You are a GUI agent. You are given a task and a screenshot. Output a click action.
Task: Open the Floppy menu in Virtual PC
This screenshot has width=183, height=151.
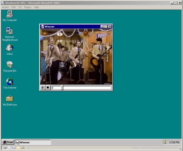tap(28, 7)
